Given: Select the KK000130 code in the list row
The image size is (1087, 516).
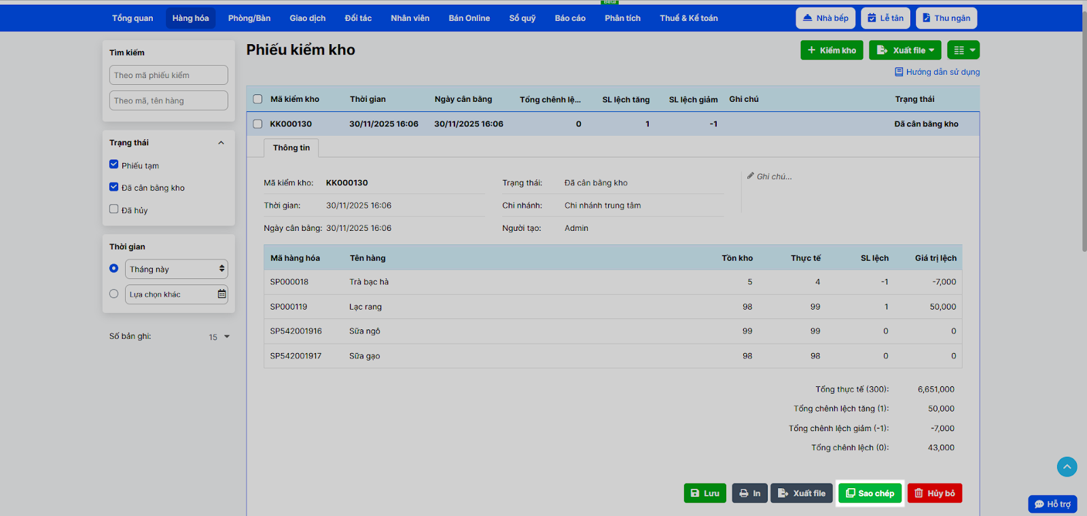Looking at the screenshot, I should coord(291,124).
